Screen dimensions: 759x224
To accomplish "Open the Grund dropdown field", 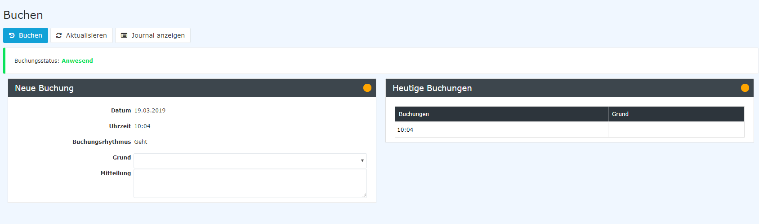I will point(250,161).
